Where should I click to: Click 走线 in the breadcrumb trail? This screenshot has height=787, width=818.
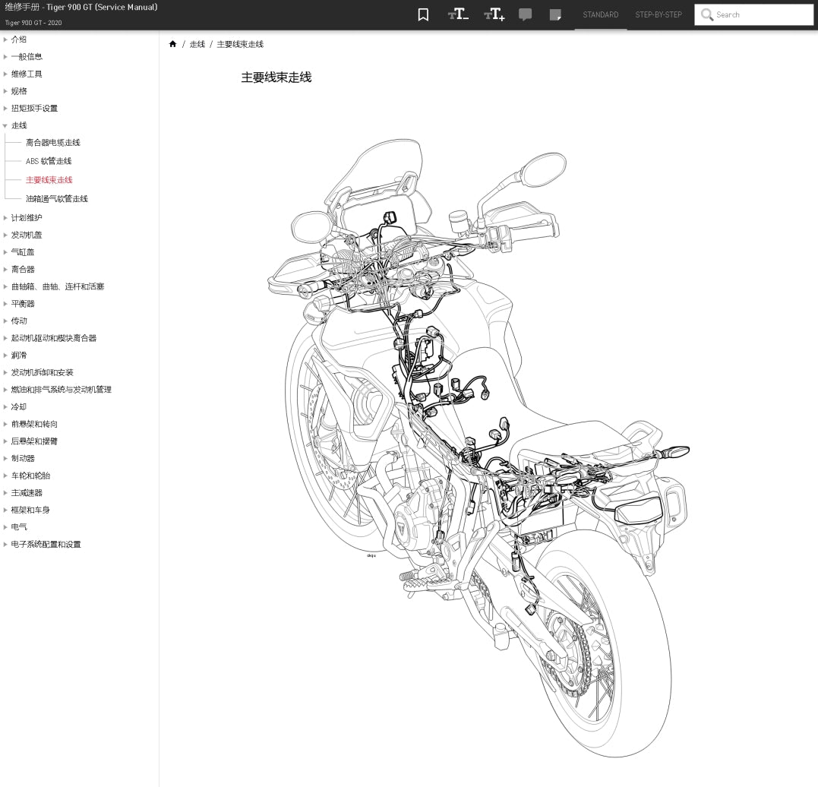(197, 44)
